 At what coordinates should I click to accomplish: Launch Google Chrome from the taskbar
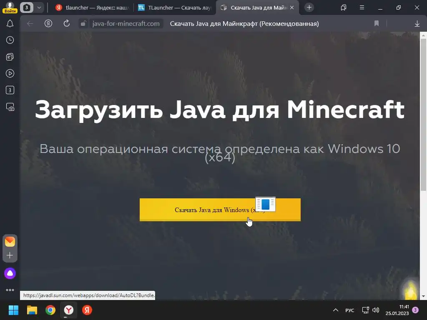(x=50, y=310)
